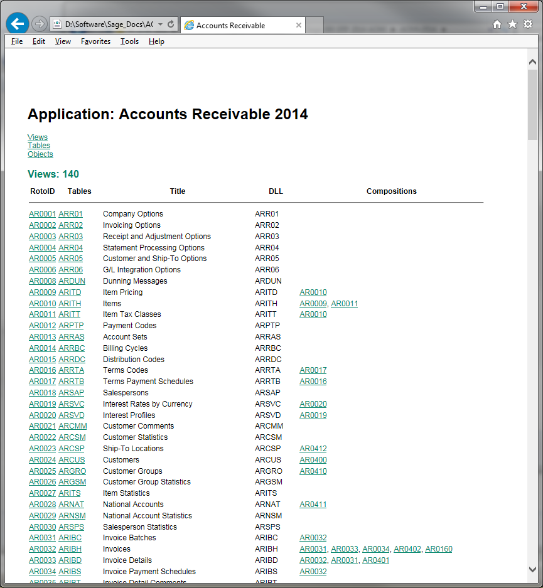Open the ARCMM table link

[x=73, y=426]
